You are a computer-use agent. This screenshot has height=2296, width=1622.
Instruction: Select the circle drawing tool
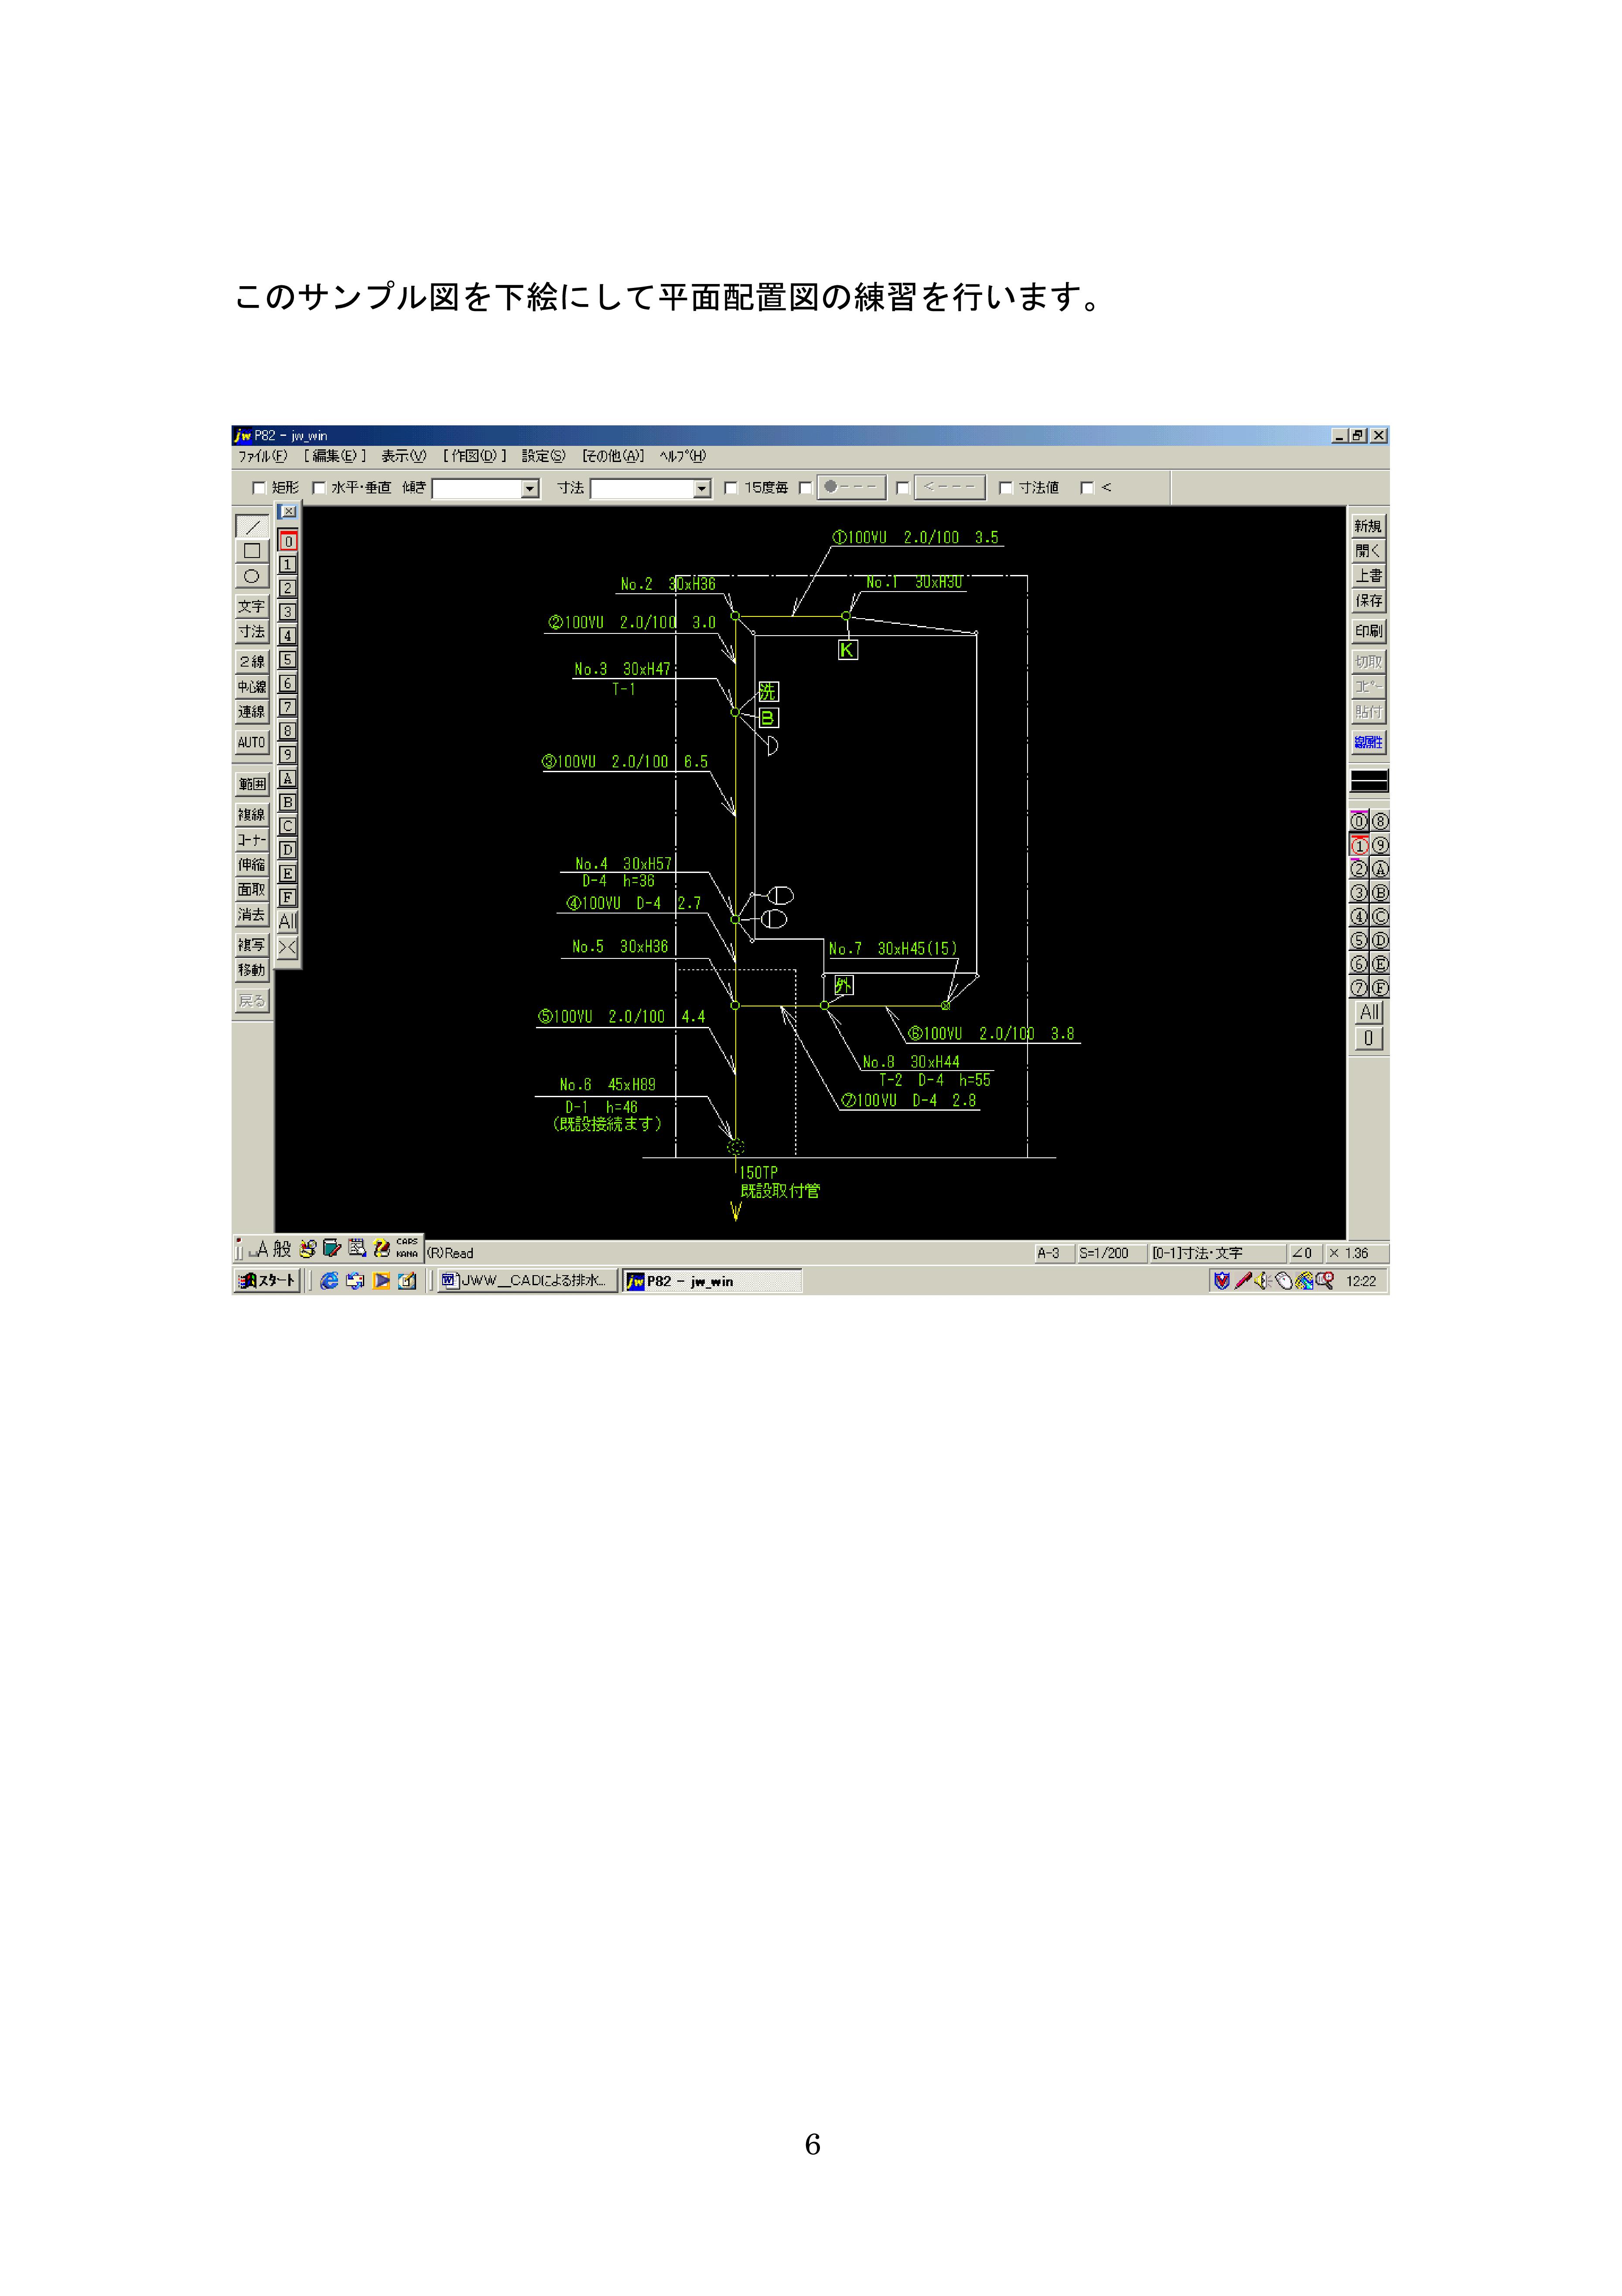tap(252, 576)
